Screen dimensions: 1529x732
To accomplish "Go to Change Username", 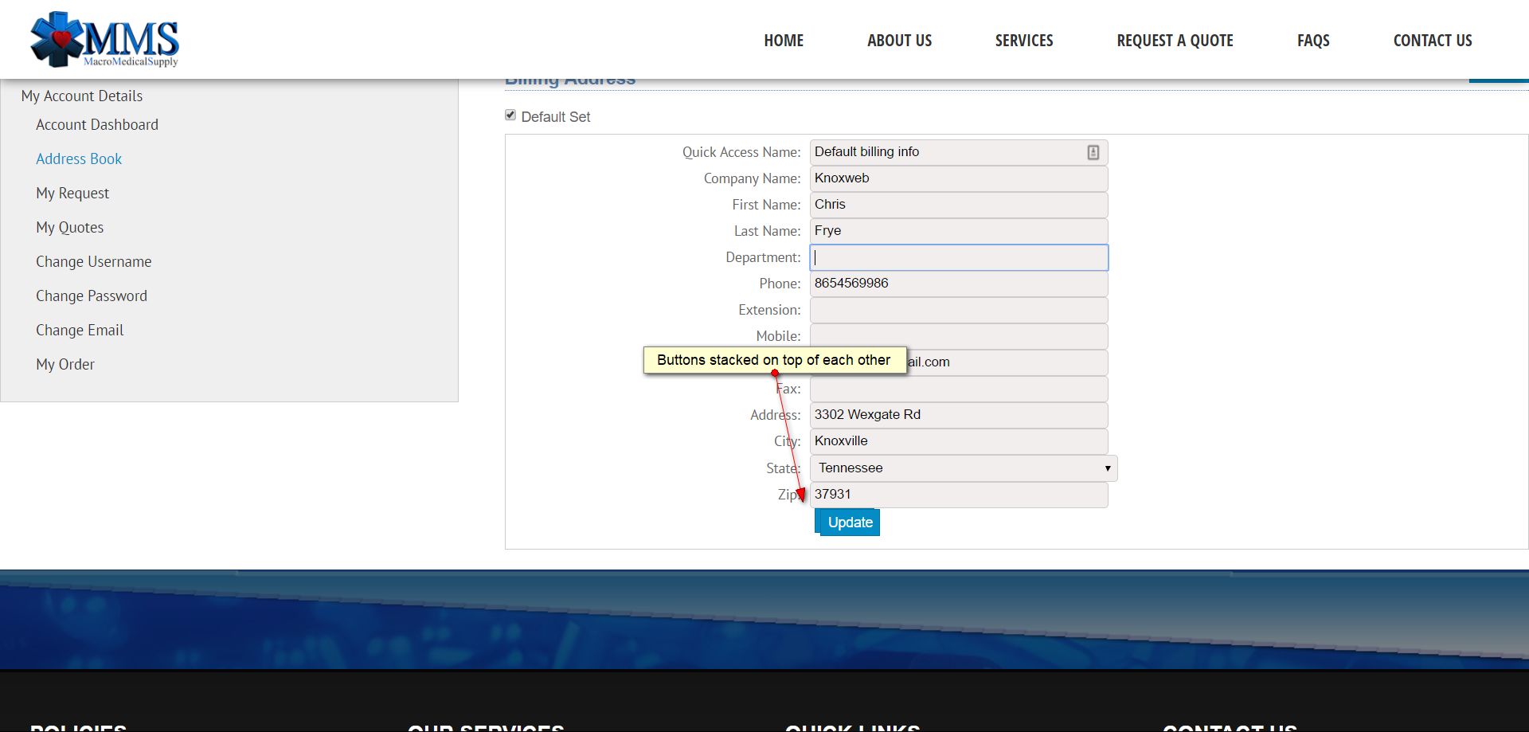I will point(94,262).
